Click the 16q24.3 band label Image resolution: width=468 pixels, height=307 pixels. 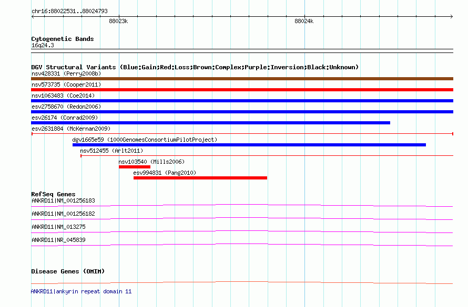(x=43, y=45)
